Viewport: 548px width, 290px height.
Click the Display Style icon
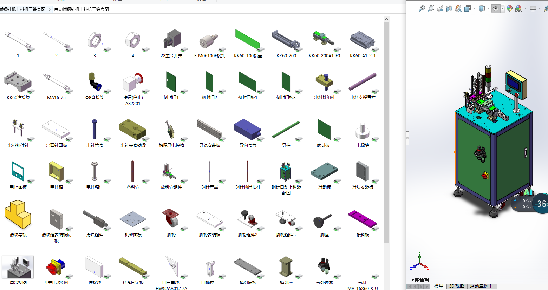(x=482, y=8)
